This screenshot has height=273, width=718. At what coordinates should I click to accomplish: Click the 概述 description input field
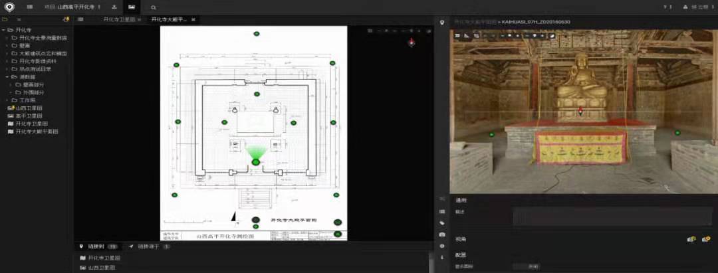click(x=612, y=216)
